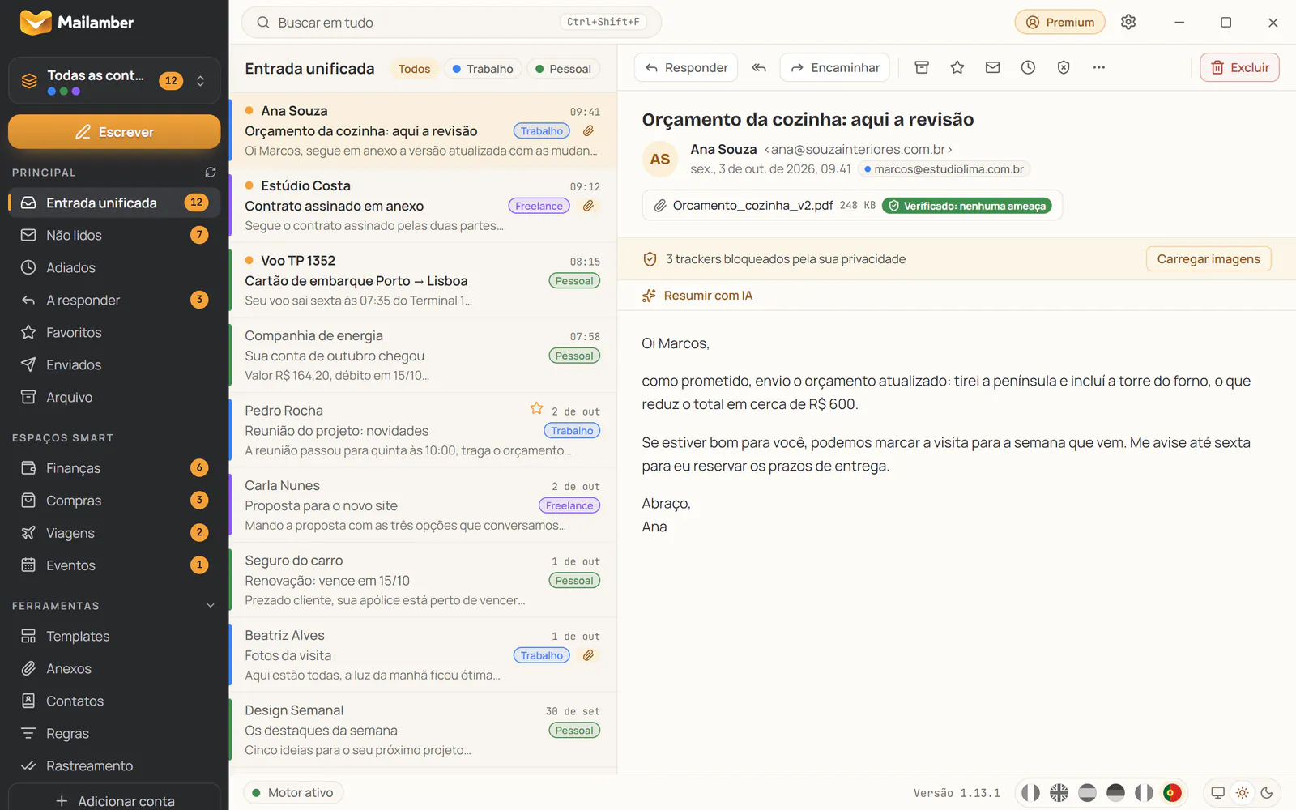Click the reply-all double arrow icon
This screenshot has width=1296, height=810.
pyautogui.click(x=759, y=68)
